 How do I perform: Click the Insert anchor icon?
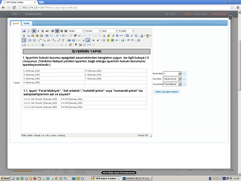(x=104, y=36)
